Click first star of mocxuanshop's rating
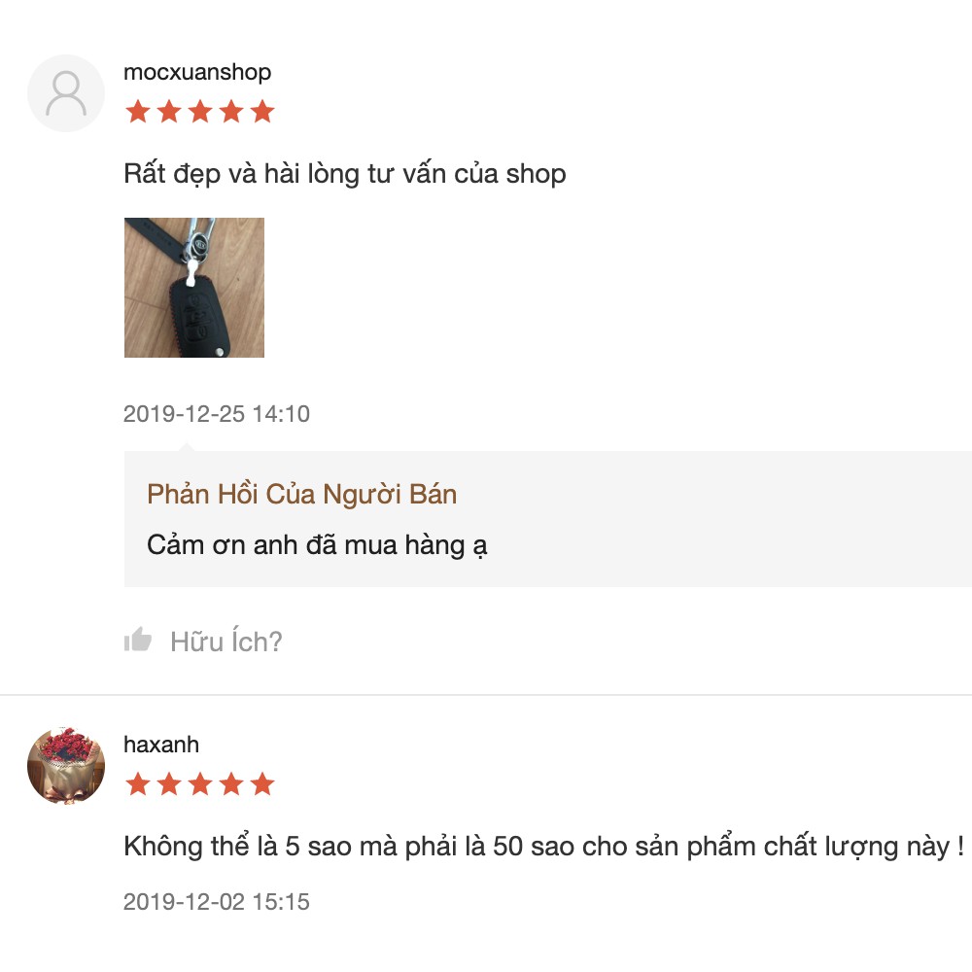This screenshot has height=972, width=972. [x=138, y=112]
